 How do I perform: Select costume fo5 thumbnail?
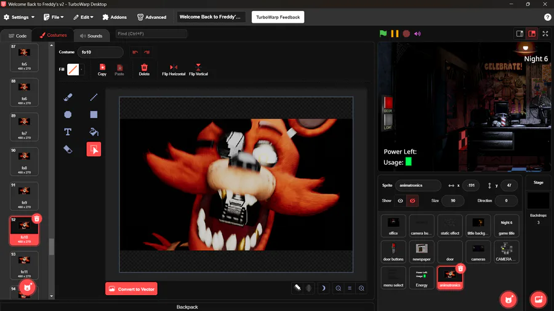(24, 57)
